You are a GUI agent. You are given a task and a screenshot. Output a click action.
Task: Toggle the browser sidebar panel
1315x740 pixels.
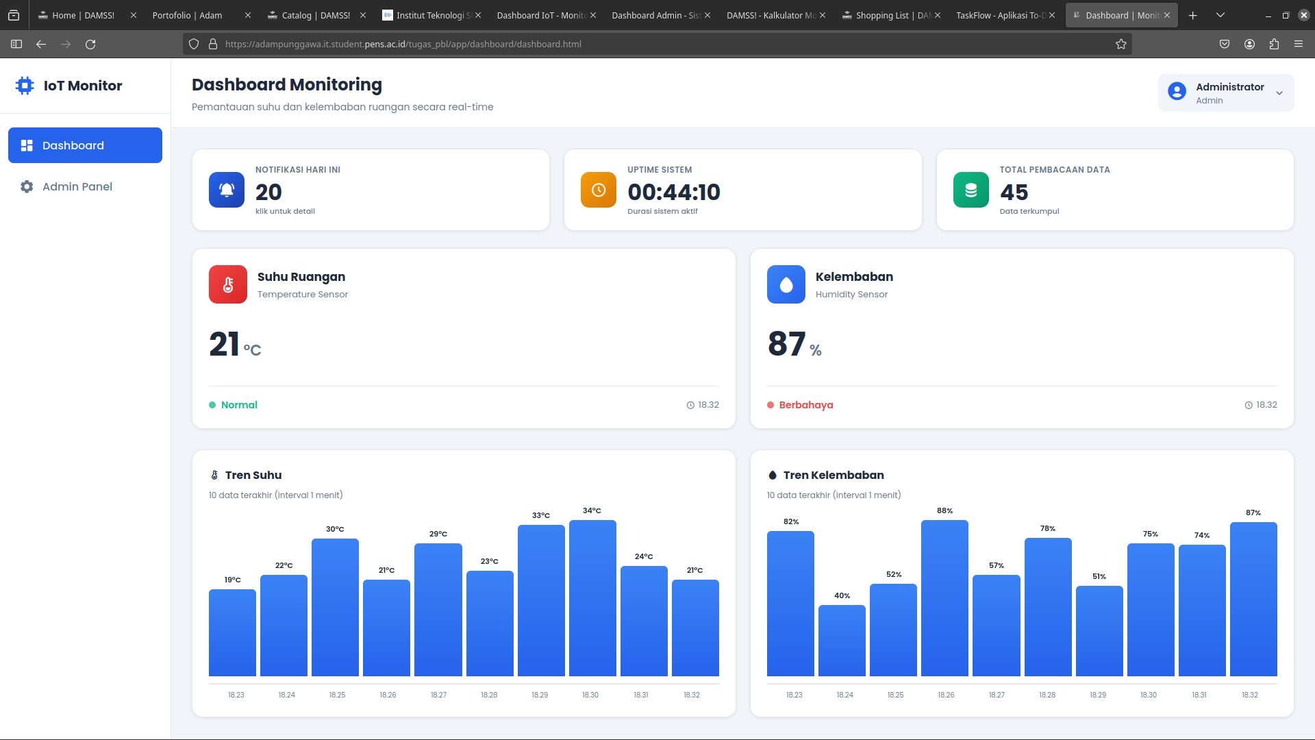[x=15, y=44]
